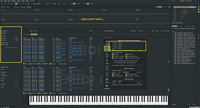Click the disk browser search magnifier icon
The width and height of the screenshot is (200, 108).
(172, 33)
